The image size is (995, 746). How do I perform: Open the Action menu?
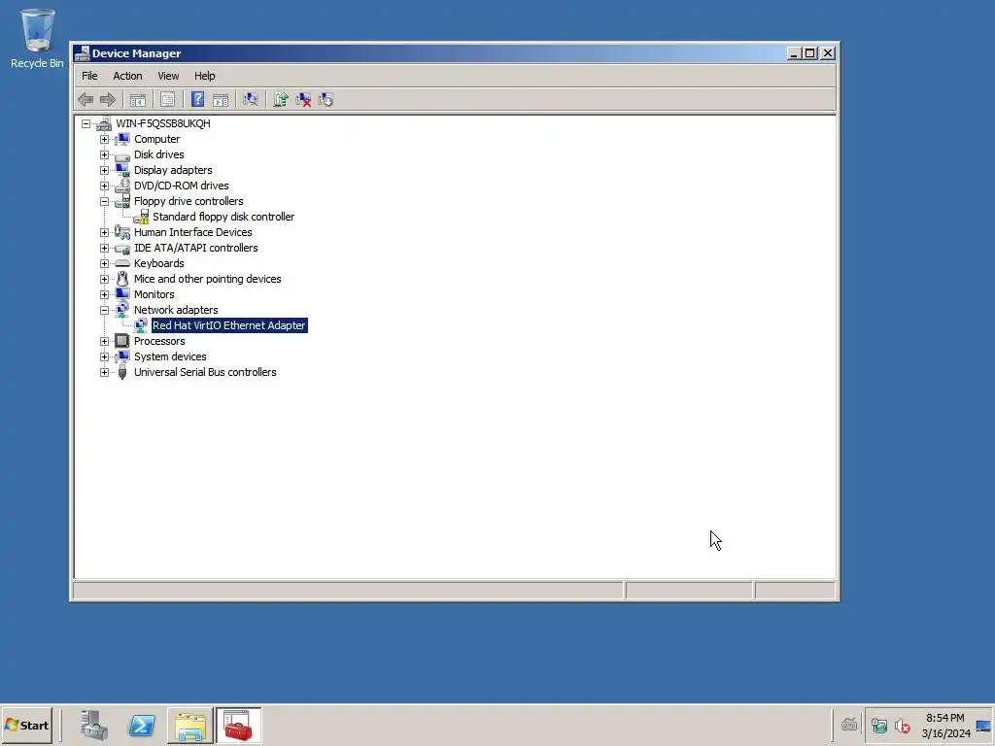[x=127, y=76]
